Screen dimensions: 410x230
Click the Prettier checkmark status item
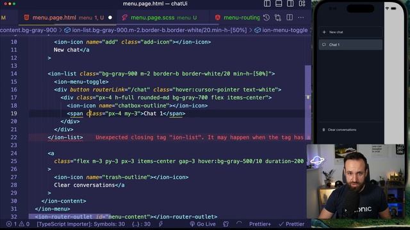pos(291,224)
